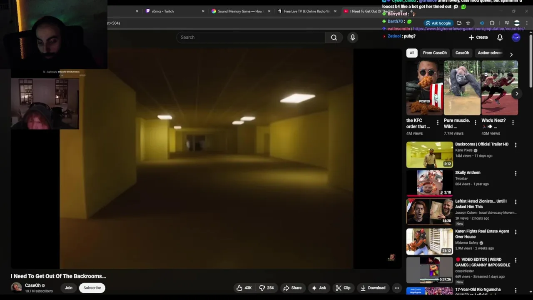The width and height of the screenshot is (533, 300).
Task: Join the CaseOh channel membership
Action: pyautogui.click(x=69, y=288)
